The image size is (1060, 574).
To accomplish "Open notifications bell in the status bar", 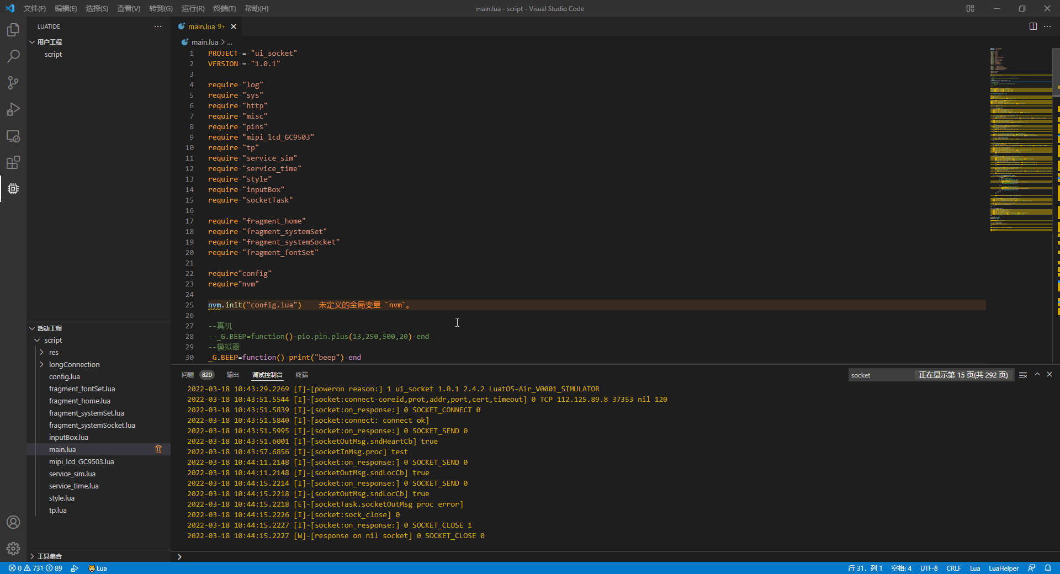I will [x=1048, y=568].
